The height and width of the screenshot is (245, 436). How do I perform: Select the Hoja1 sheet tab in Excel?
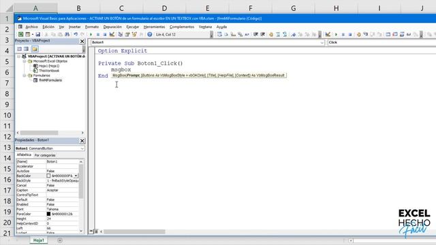coord(39,240)
